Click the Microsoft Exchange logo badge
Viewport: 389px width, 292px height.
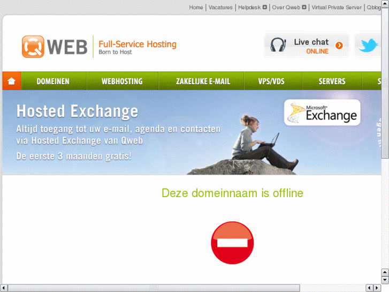coord(322,113)
